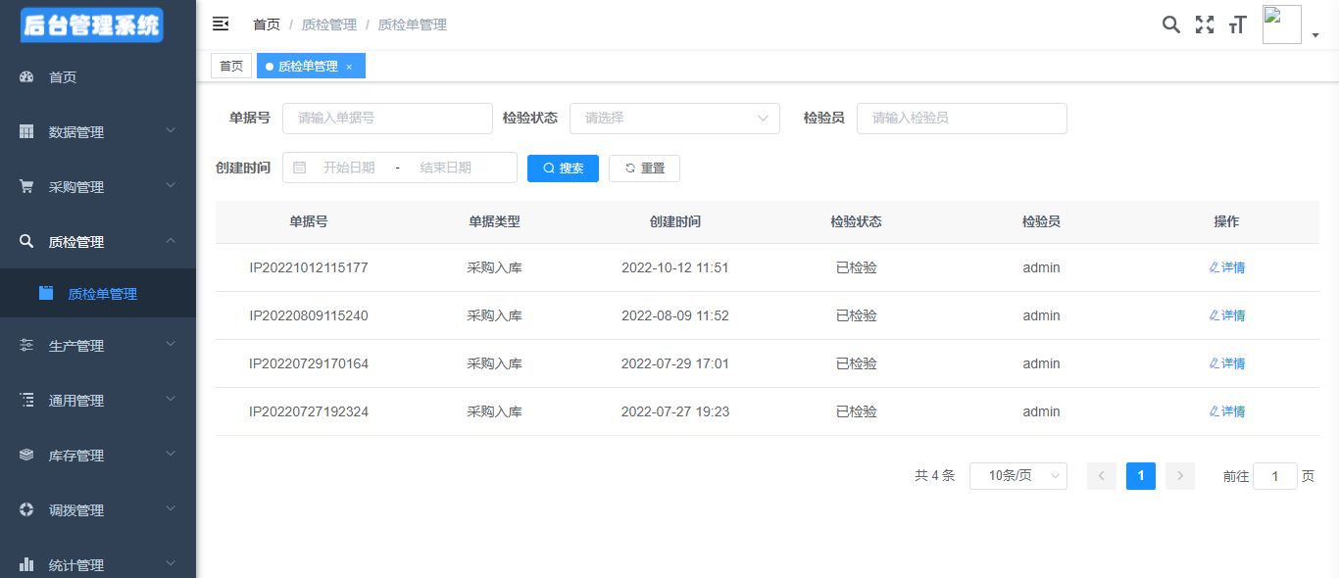Open the 检验状态 dropdown
This screenshot has width=1339, height=578.
(x=674, y=118)
